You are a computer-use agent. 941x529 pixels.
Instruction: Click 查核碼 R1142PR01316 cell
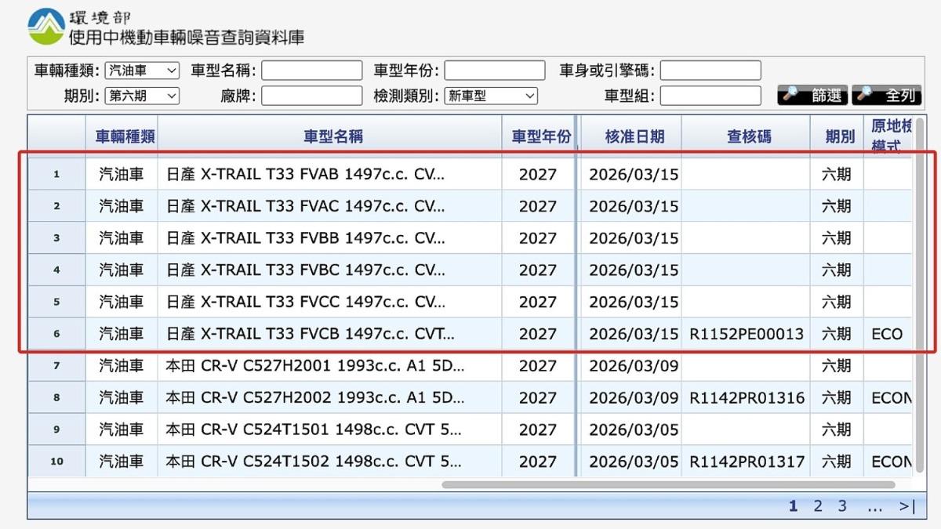(747, 397)
